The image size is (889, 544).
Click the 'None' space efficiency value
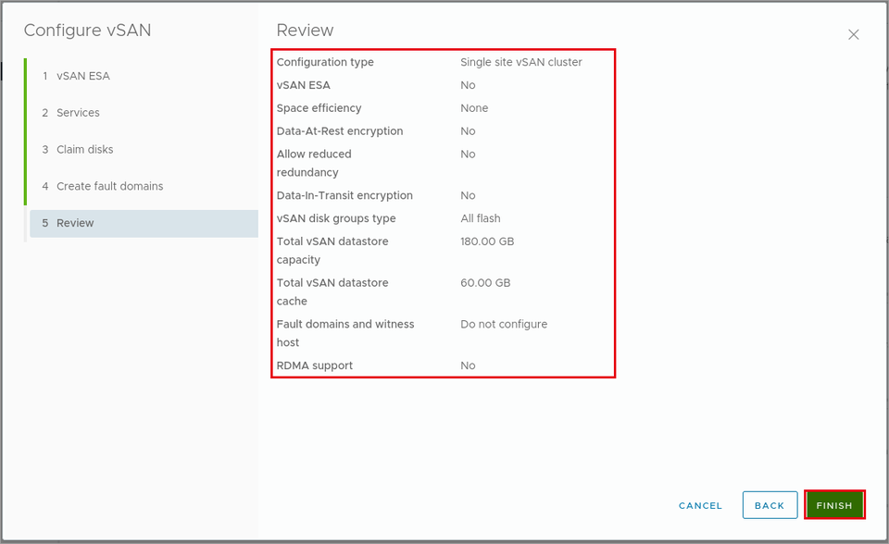point(474,108)
